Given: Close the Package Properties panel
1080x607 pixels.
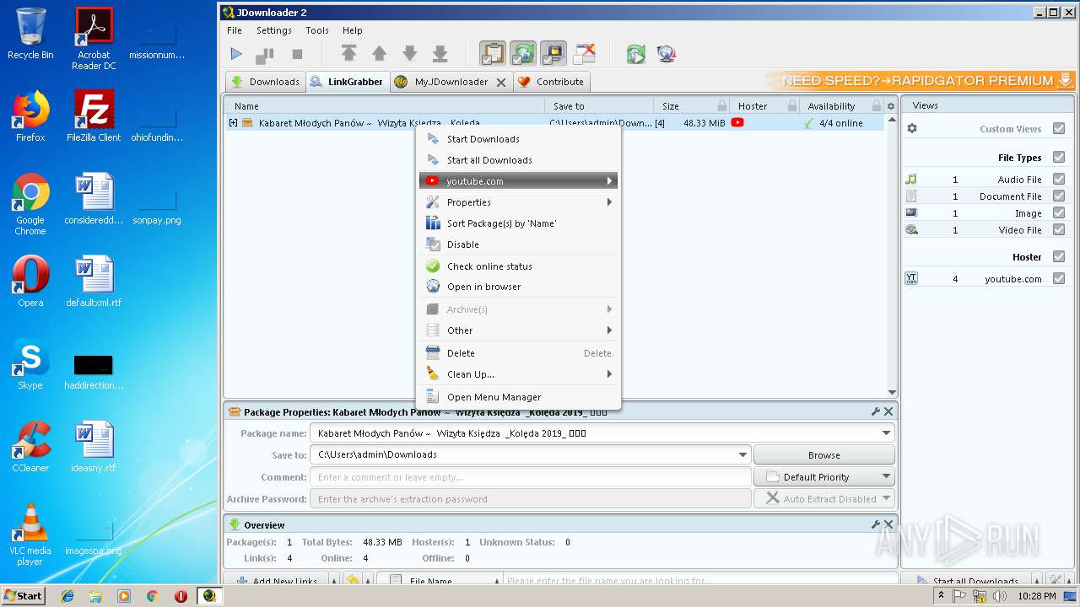Looking at the screenshot, I should click(888, 411).
